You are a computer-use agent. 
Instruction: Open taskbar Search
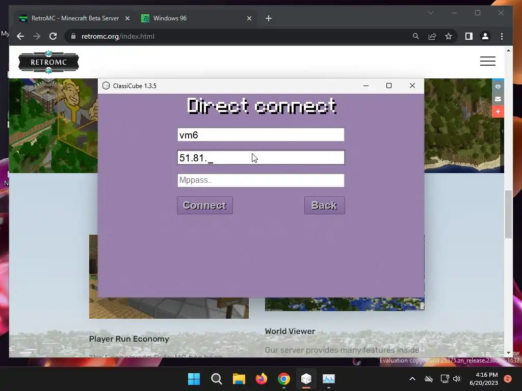pos(216,379)
